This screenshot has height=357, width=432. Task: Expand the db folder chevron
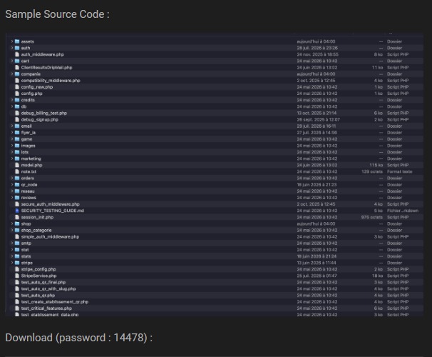pyautogui.click(x=12, y=106)
